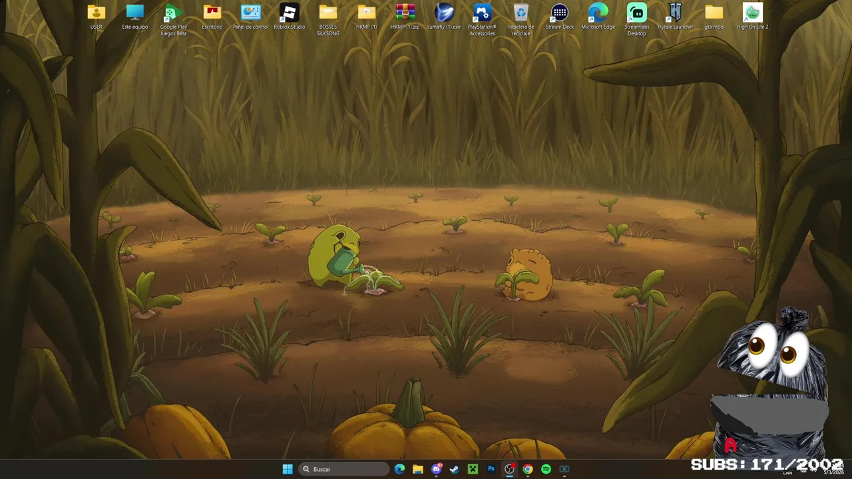
Task: Launch High On Life 2 shortcut
Action: pos(752,17)
